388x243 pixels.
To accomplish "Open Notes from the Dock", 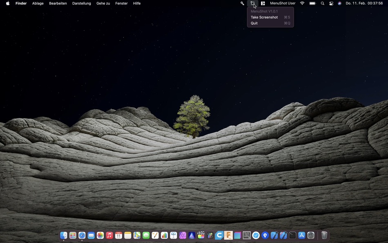I will (128, 235).
